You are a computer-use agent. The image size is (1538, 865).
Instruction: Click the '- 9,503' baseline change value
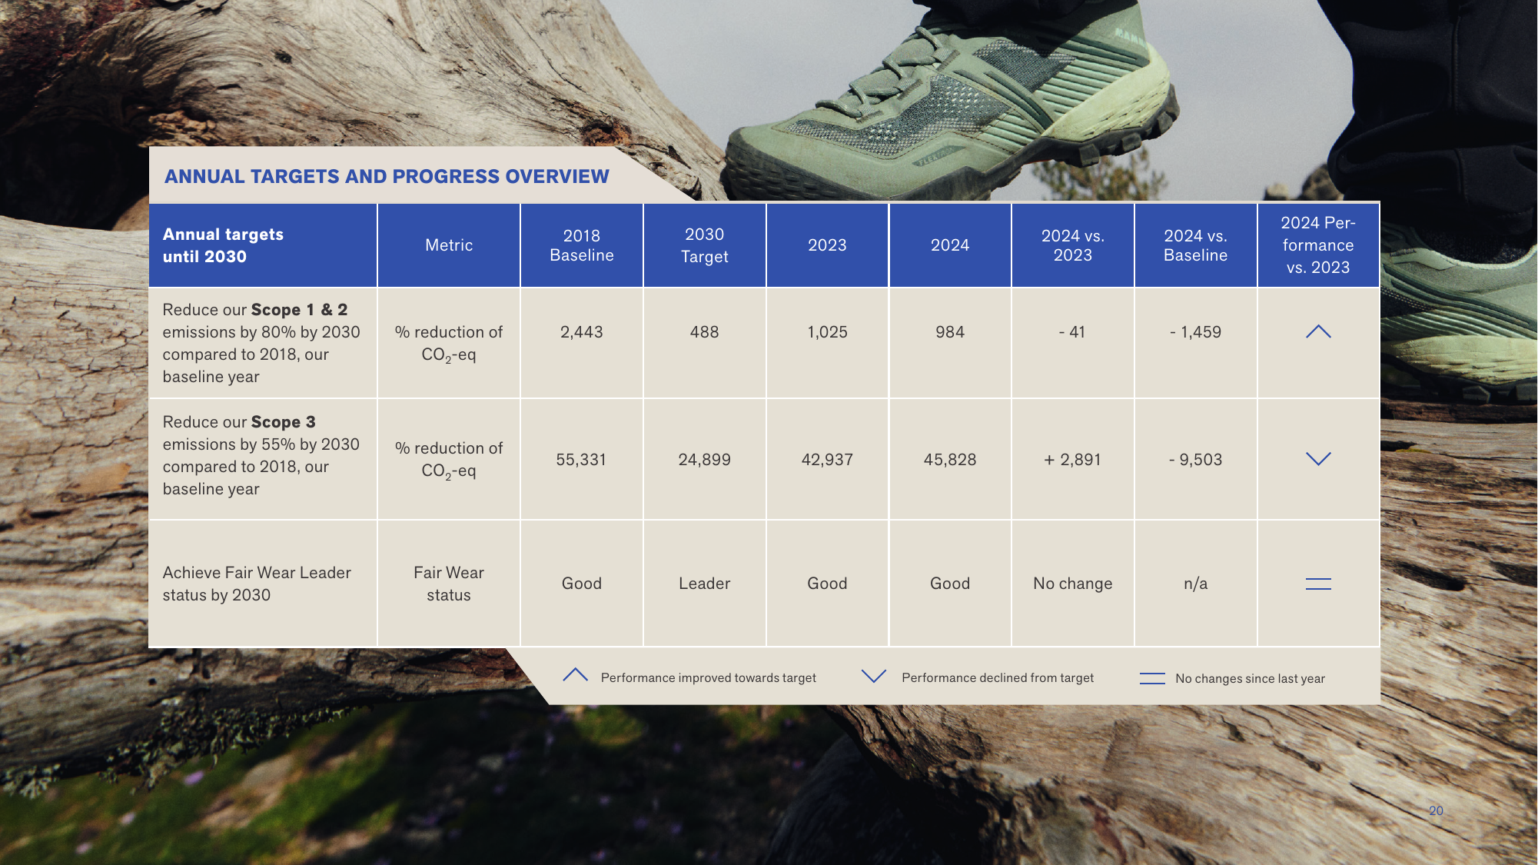coord(1195,460)
